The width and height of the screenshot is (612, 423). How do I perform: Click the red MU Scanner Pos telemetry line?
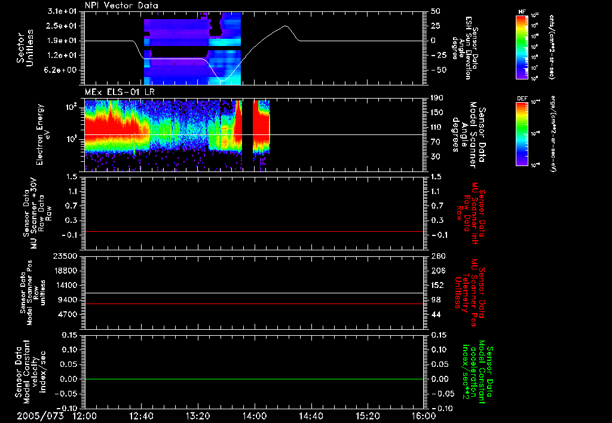(x=254, y=304)
